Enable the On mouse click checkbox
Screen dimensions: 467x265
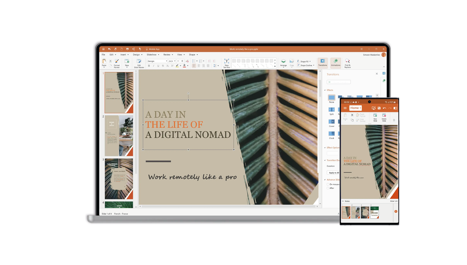[x=328, y=184]
